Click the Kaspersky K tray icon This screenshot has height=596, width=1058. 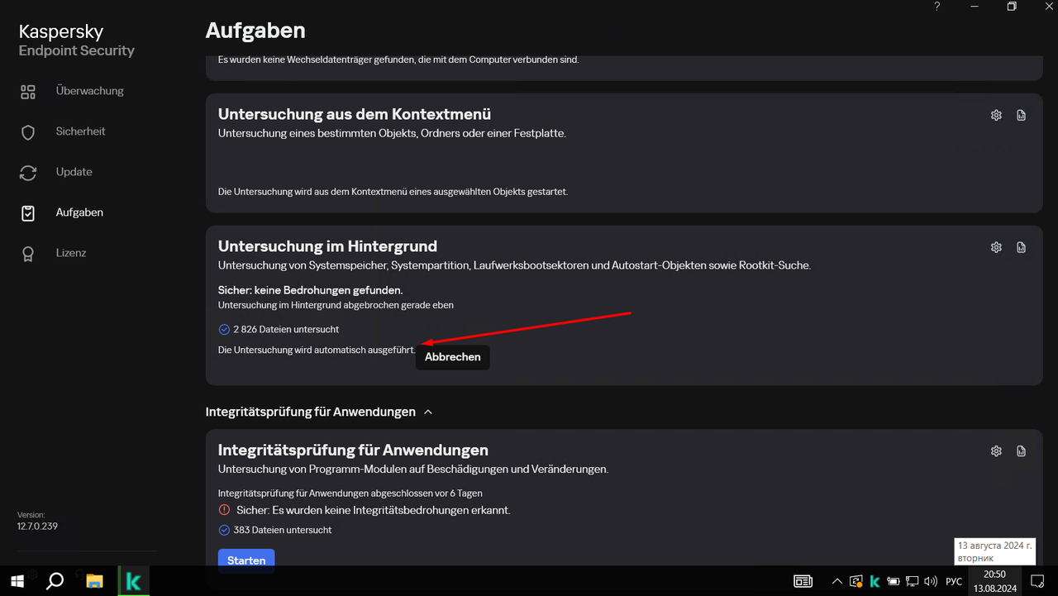(875, 581)
